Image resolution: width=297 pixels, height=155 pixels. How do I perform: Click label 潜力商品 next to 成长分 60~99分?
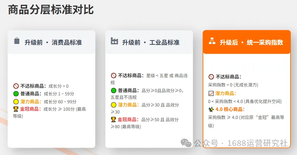point(31,102)
